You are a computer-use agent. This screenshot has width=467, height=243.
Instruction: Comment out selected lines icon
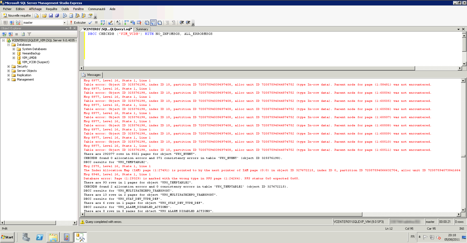coord(167,23)
